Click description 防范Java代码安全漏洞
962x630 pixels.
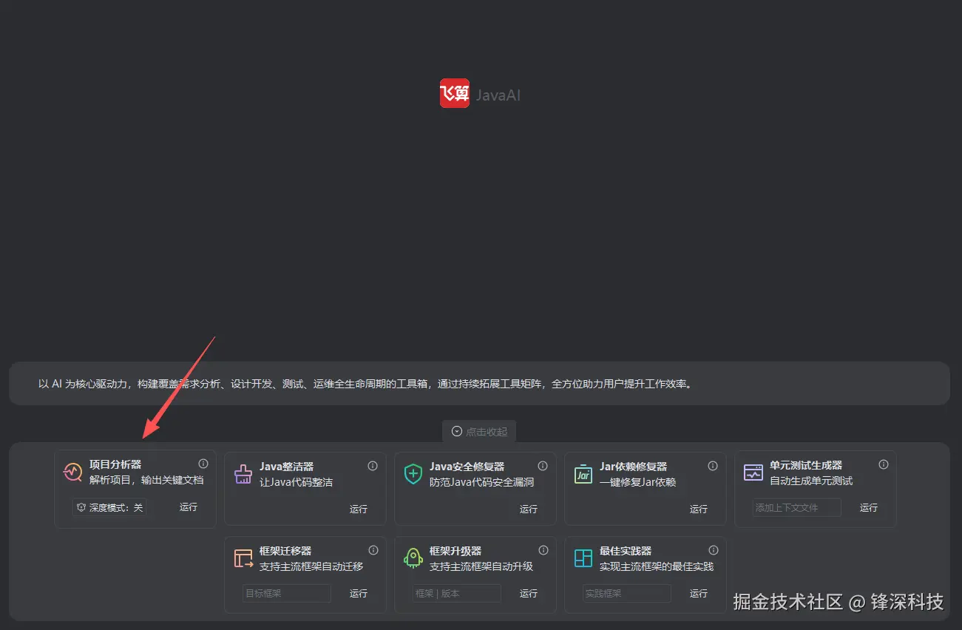click(x=482, y=482)
